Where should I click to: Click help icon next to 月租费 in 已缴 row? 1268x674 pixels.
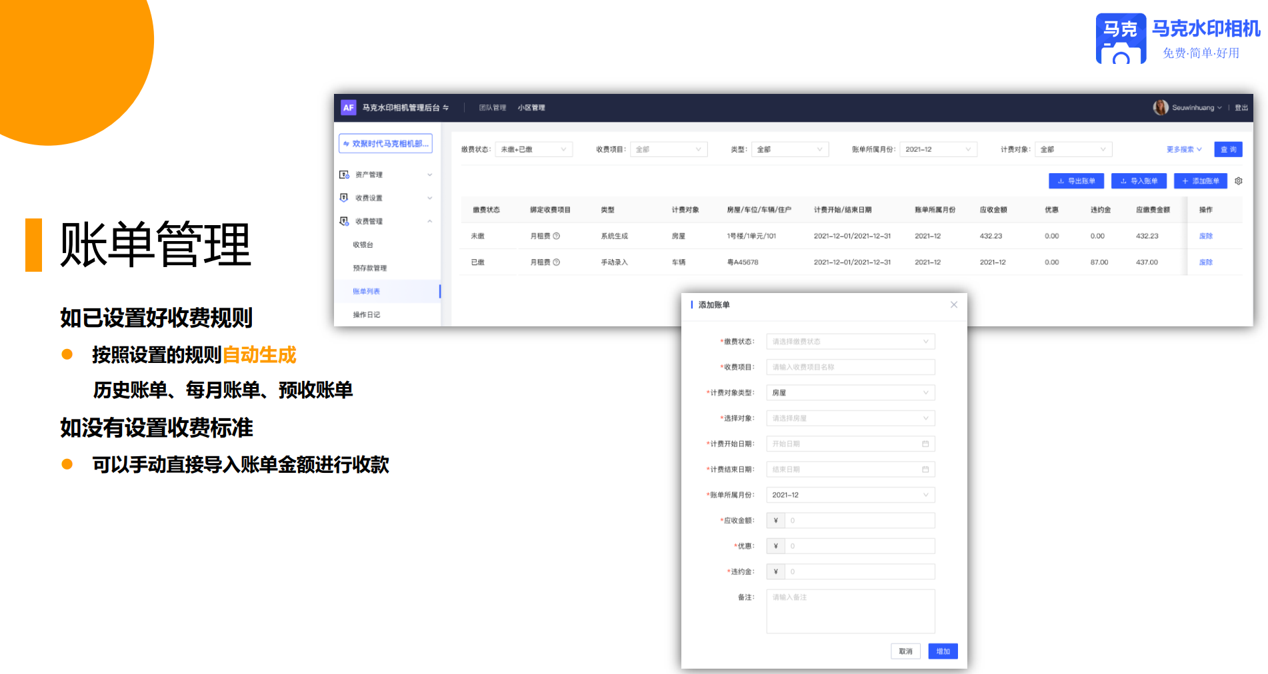click(557, 262)
